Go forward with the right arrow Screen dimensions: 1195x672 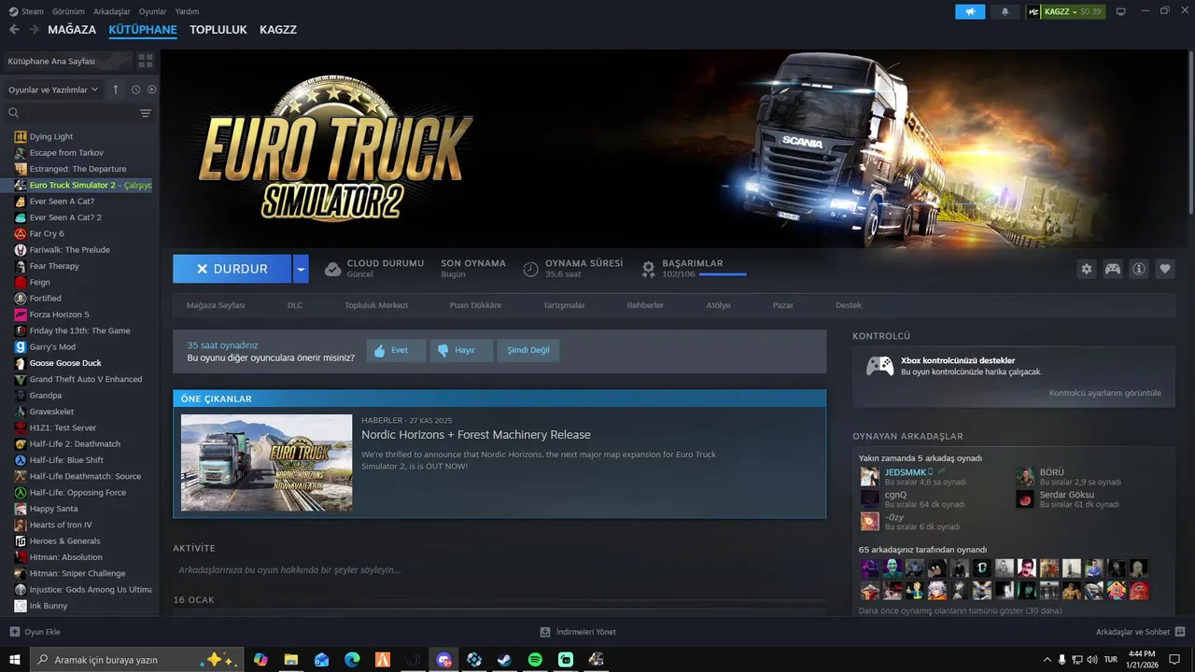pos(35,30)
